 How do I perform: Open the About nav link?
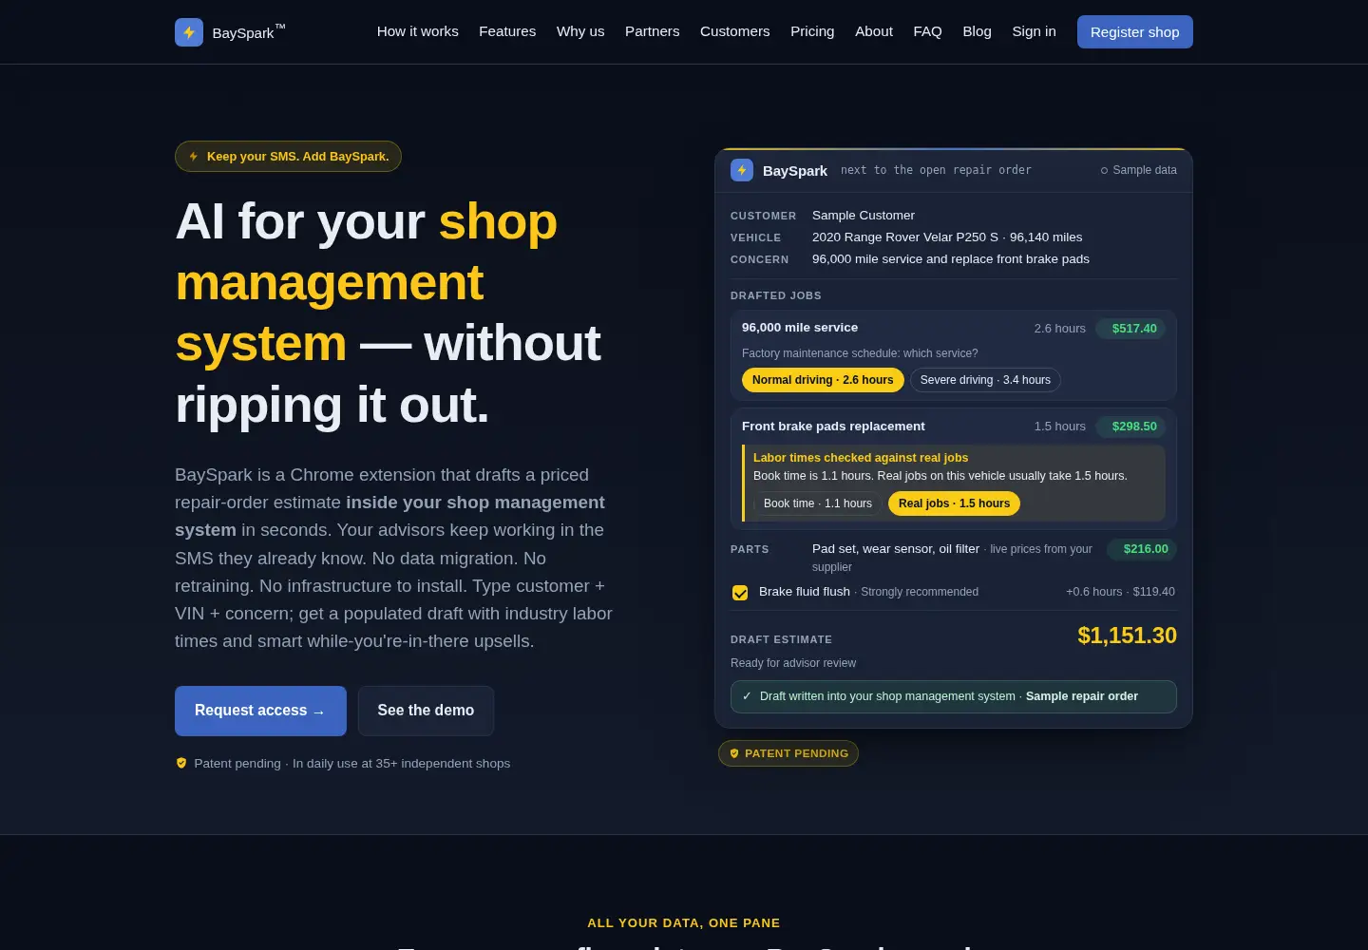point(874,31)
